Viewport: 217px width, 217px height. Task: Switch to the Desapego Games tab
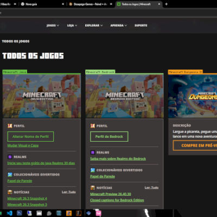(91, 4)
